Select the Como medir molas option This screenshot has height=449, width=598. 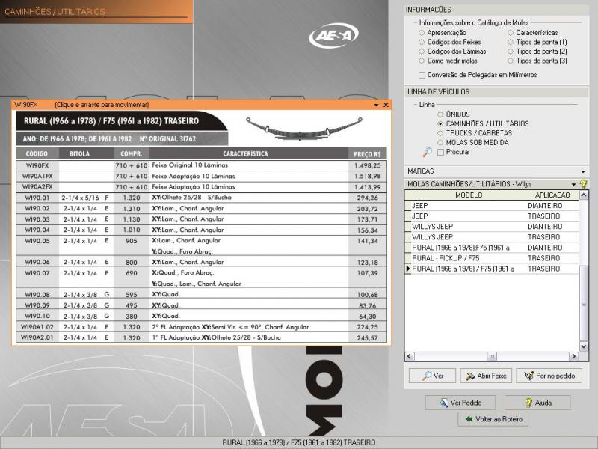tap(422, 61)
